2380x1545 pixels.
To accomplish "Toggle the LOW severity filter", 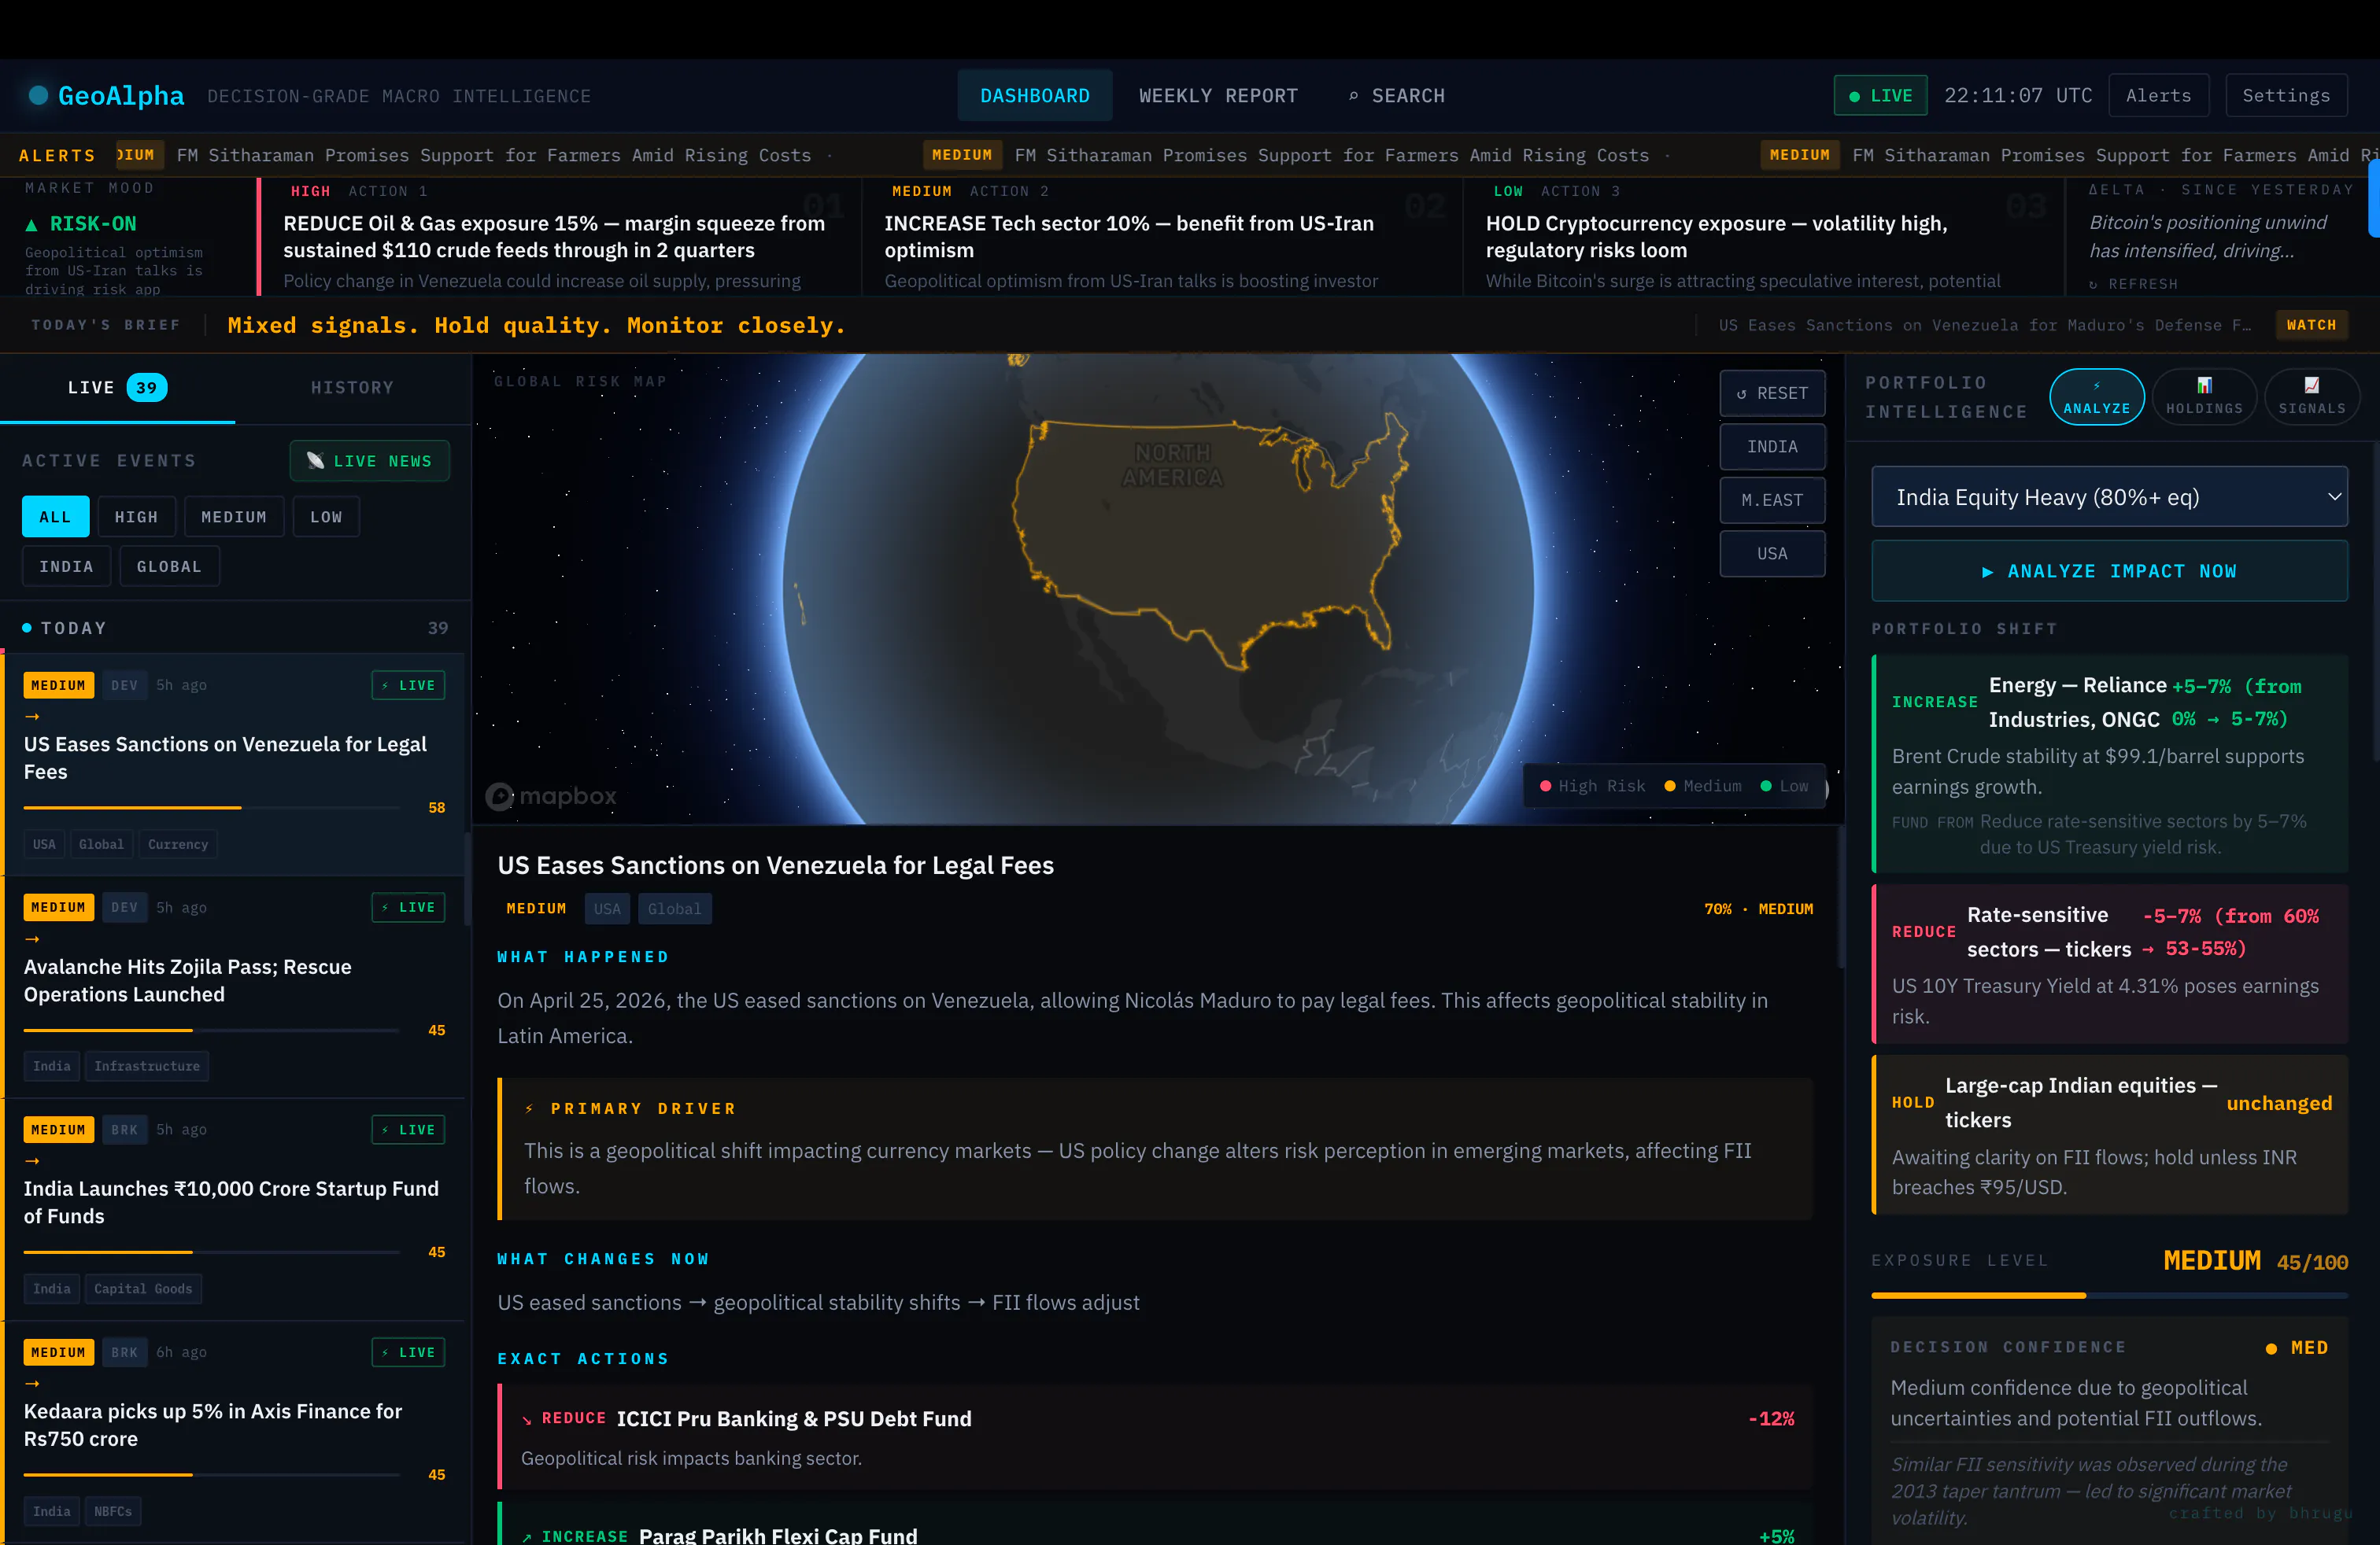I will [x=326, y=517].
